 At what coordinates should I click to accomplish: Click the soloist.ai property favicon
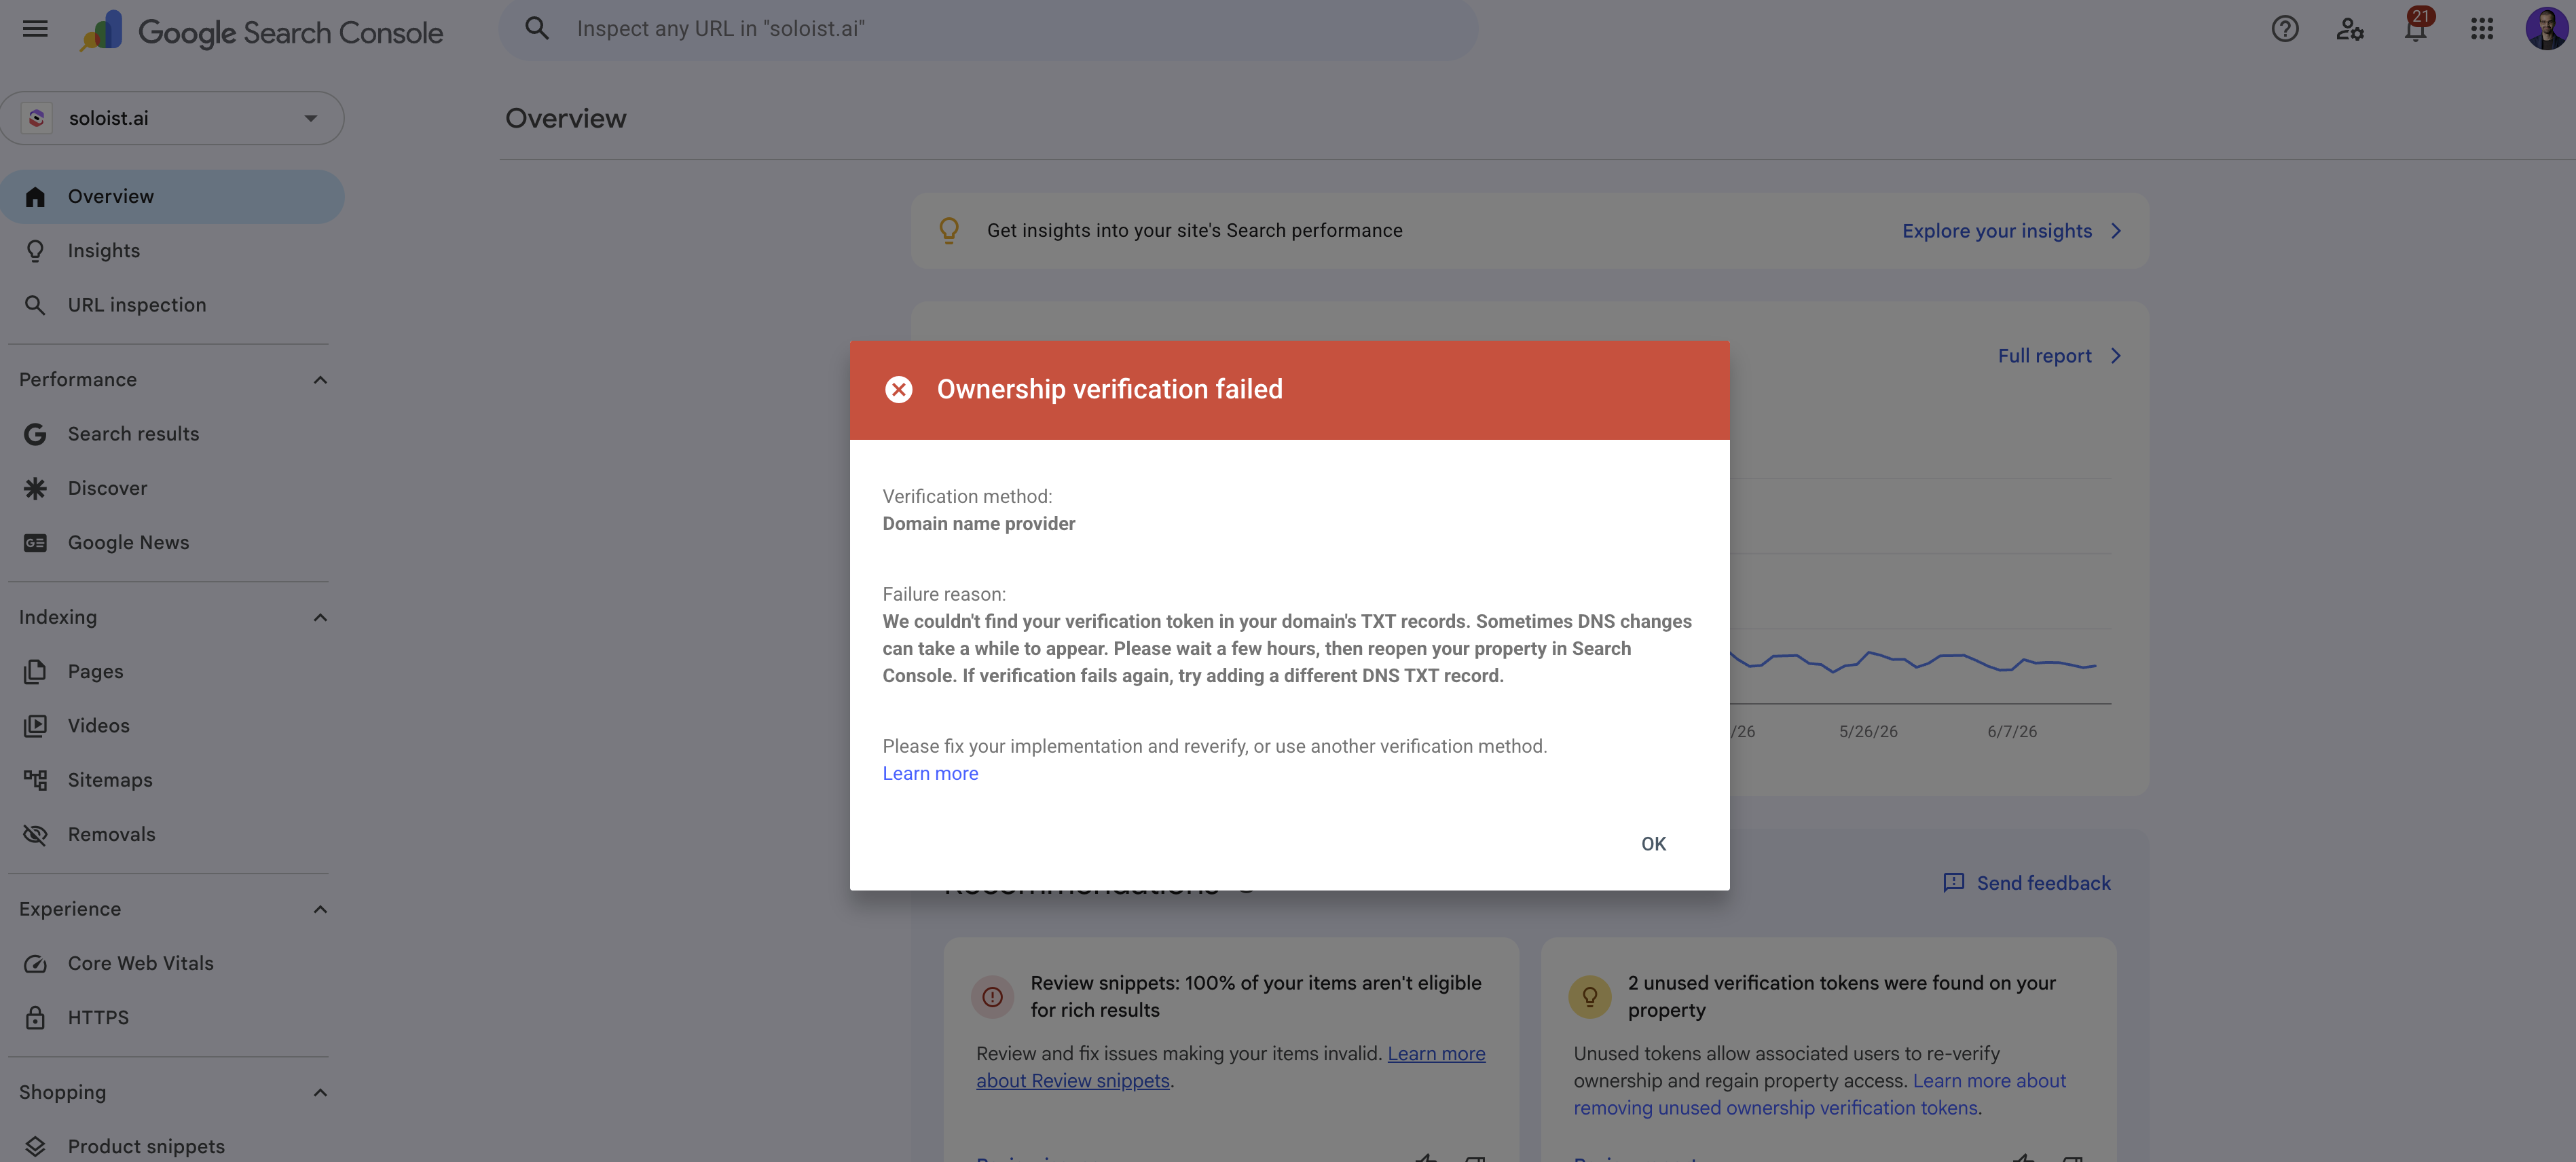point(37,118)
